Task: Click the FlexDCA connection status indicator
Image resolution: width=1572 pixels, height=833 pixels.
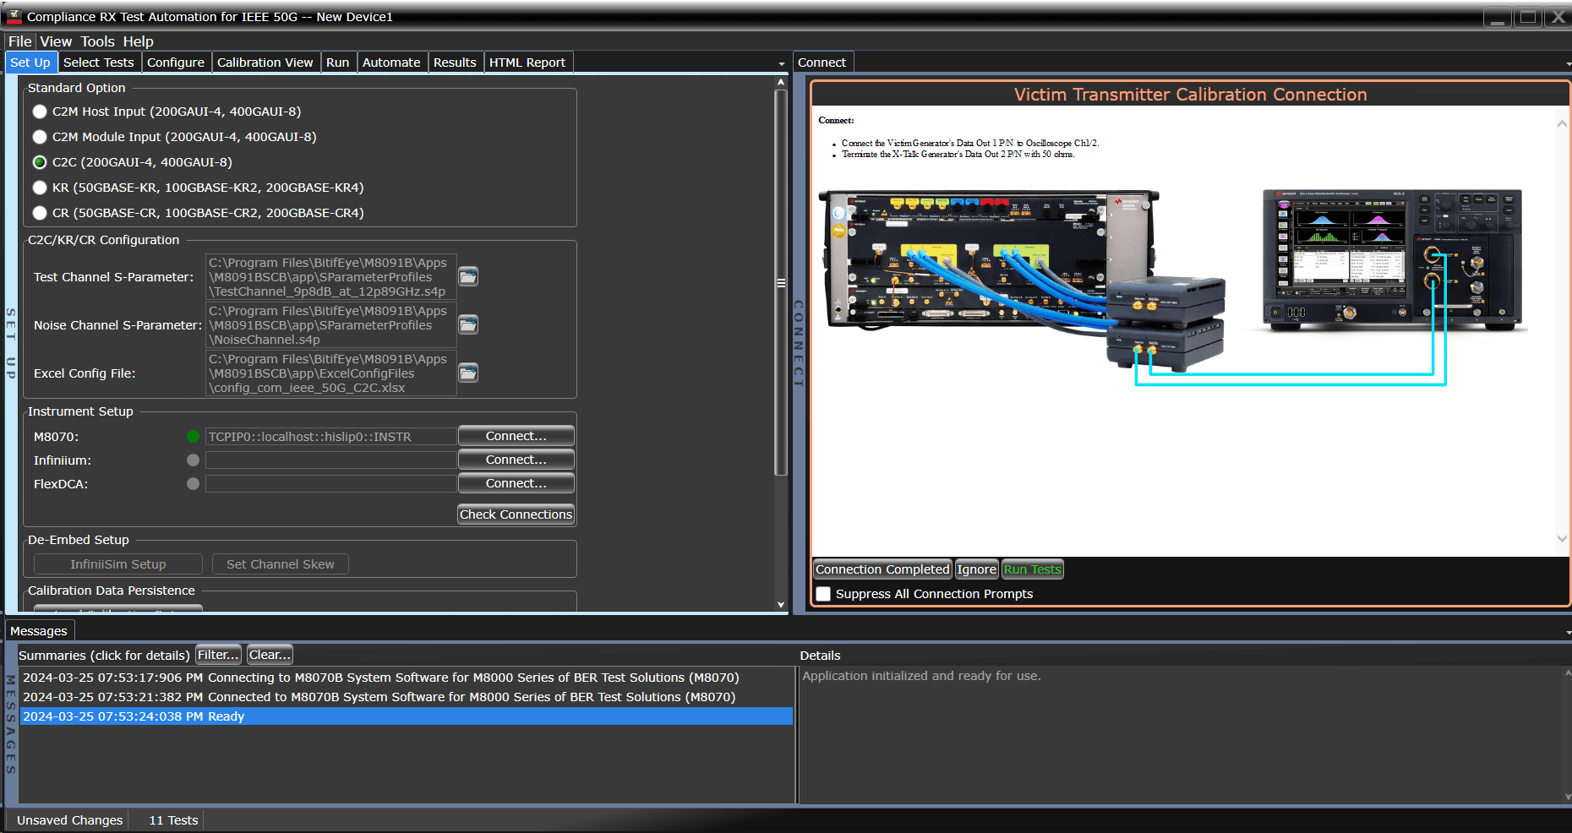Action: click(193, 483)
